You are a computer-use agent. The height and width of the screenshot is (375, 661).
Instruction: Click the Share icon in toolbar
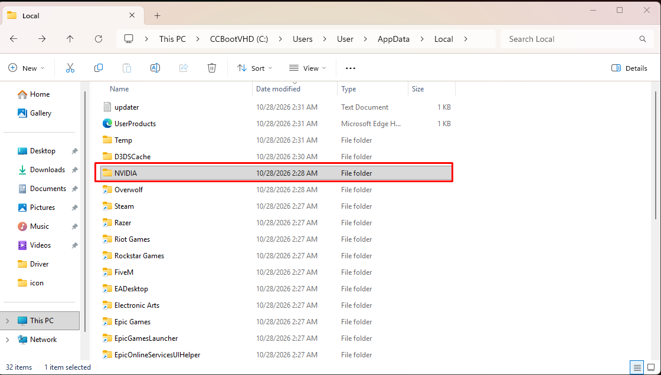pos(184,68)
